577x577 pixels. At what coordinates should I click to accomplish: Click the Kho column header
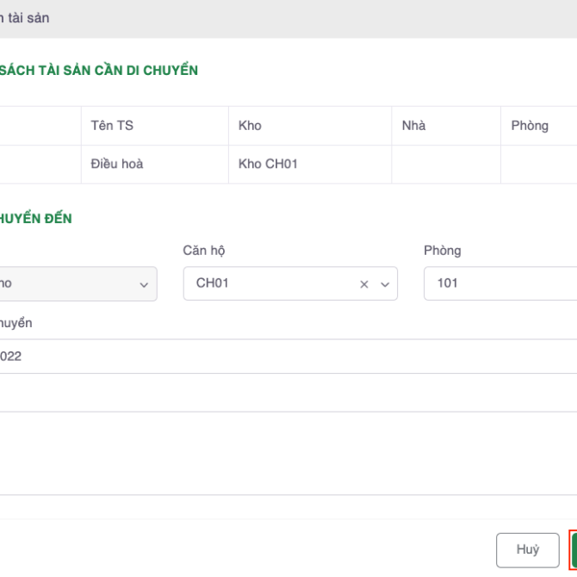250,126
